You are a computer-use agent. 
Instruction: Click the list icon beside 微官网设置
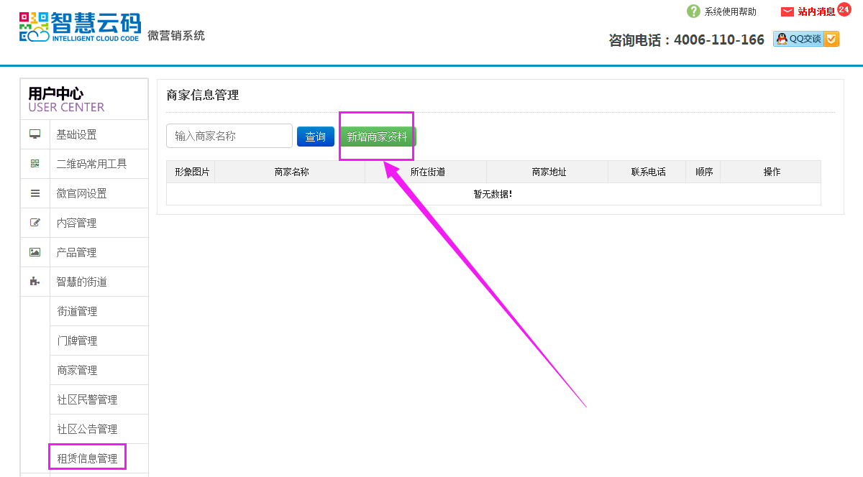pos(35,193)
